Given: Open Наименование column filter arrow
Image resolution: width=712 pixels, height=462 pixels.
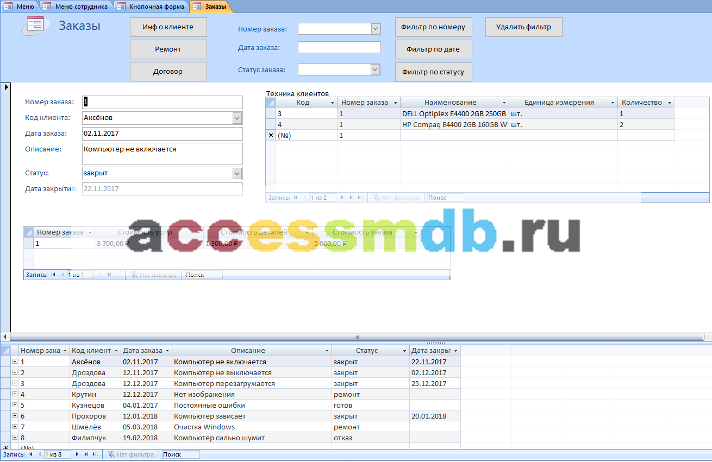Looking at the screenshot, I should [504, 103].
